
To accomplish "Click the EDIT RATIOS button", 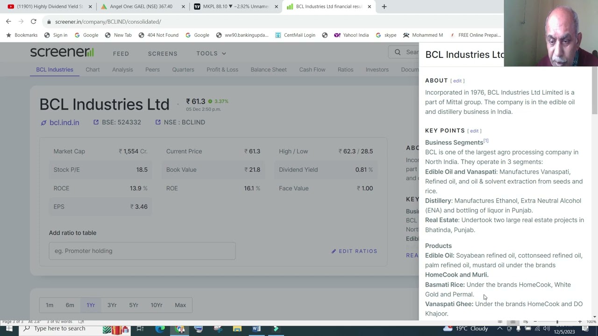I will [354, 251].
